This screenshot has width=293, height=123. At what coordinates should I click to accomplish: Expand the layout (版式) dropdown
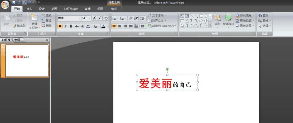click(x=47, y=16)
